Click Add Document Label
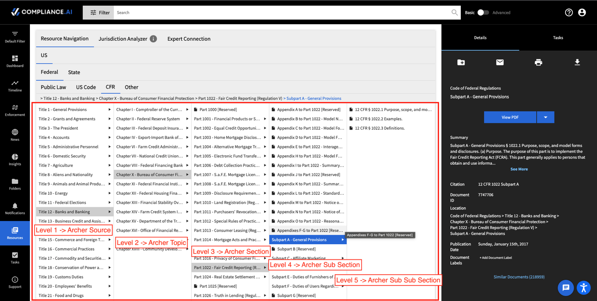This screenshot has height=301, width=597. pyautogui.click(x=495, y=258)
